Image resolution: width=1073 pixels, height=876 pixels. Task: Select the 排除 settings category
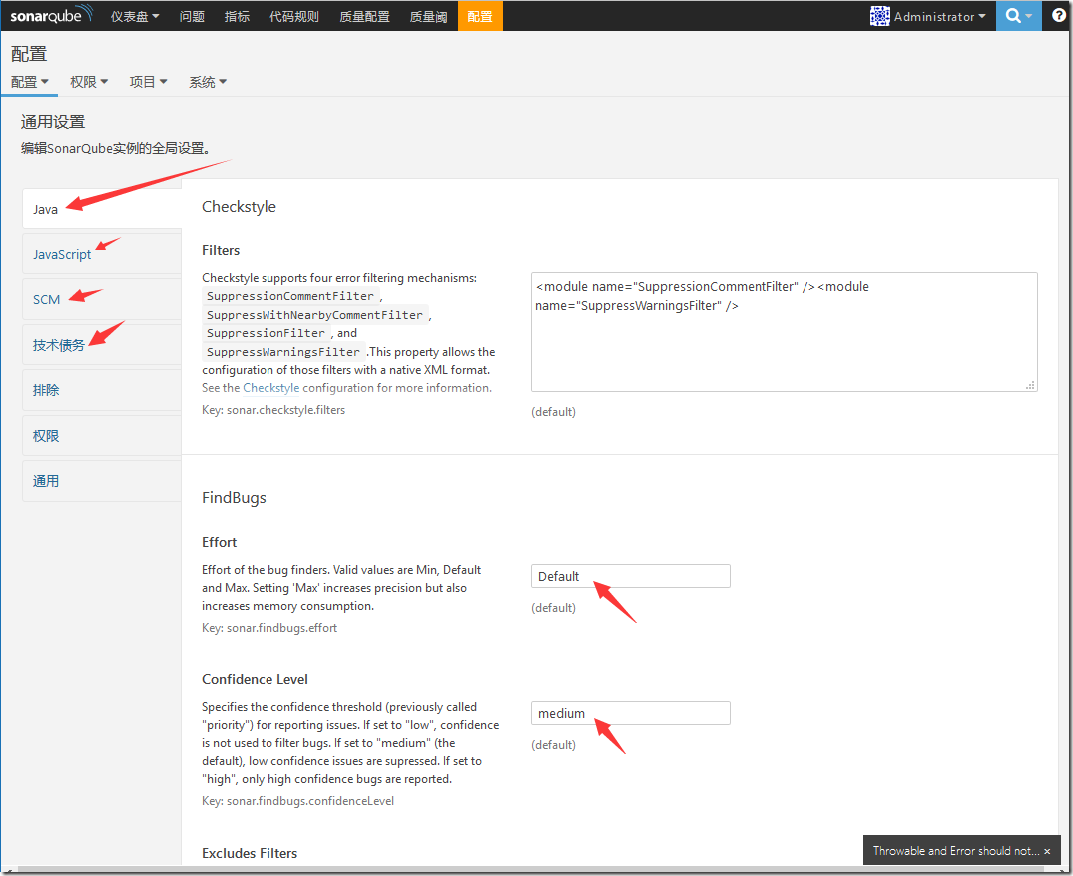102,390
